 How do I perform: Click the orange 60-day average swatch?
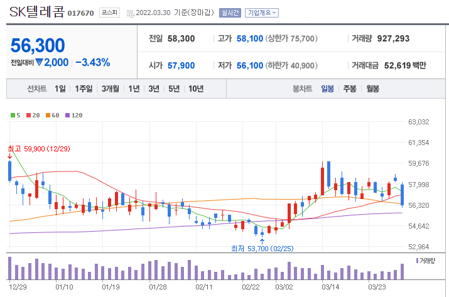pyautogui.click(x=48, y=115)
